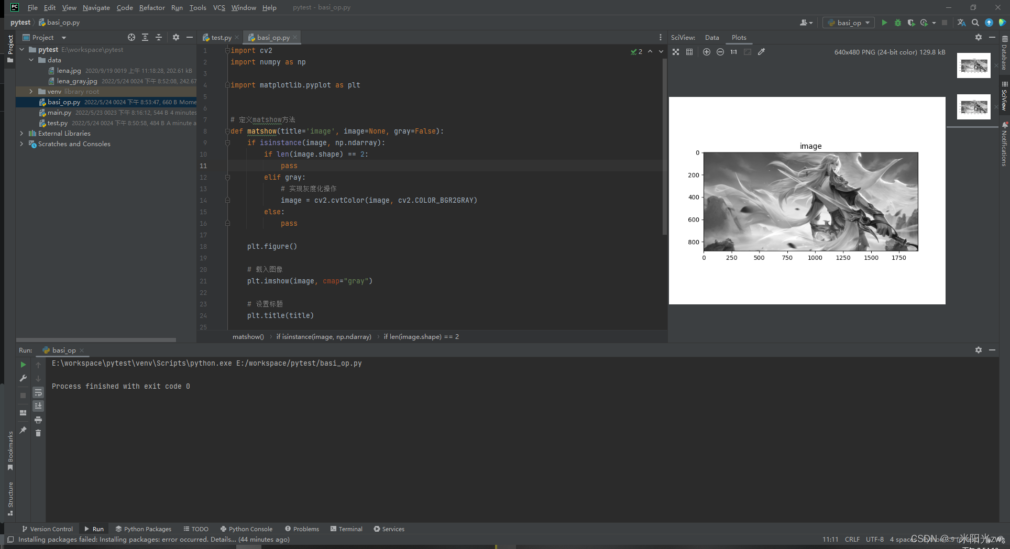
Task: Open the Refactor menu
Action: tap(152, 7)
